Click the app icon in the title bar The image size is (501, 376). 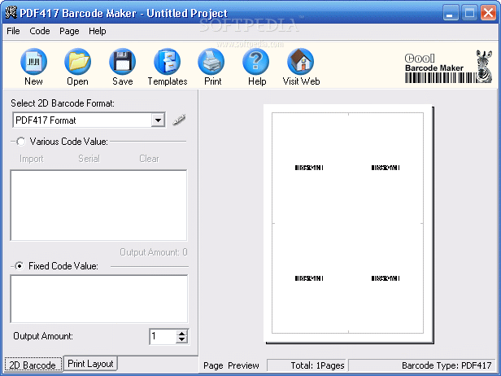tap(11, 13)
